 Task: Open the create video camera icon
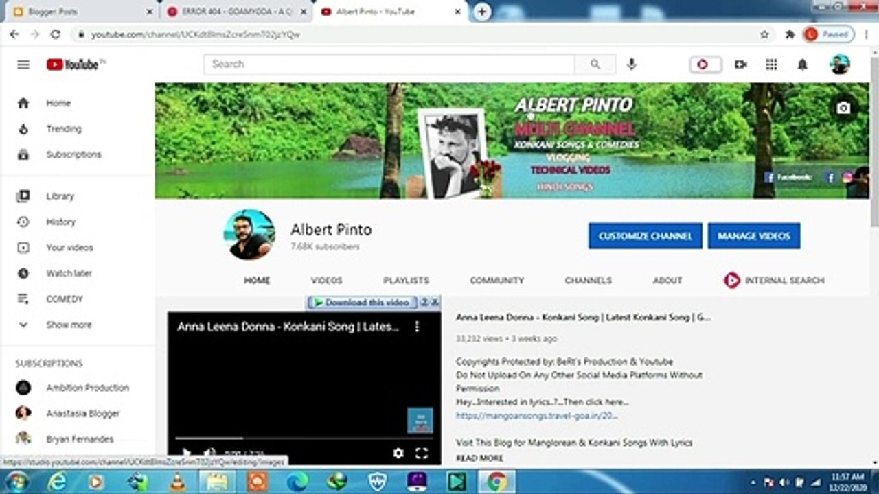[x=740, y=64]
